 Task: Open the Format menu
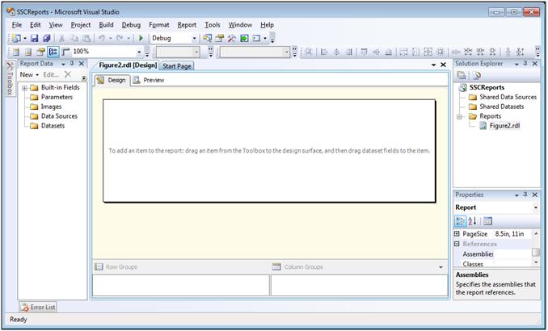(x=159, y=25)
